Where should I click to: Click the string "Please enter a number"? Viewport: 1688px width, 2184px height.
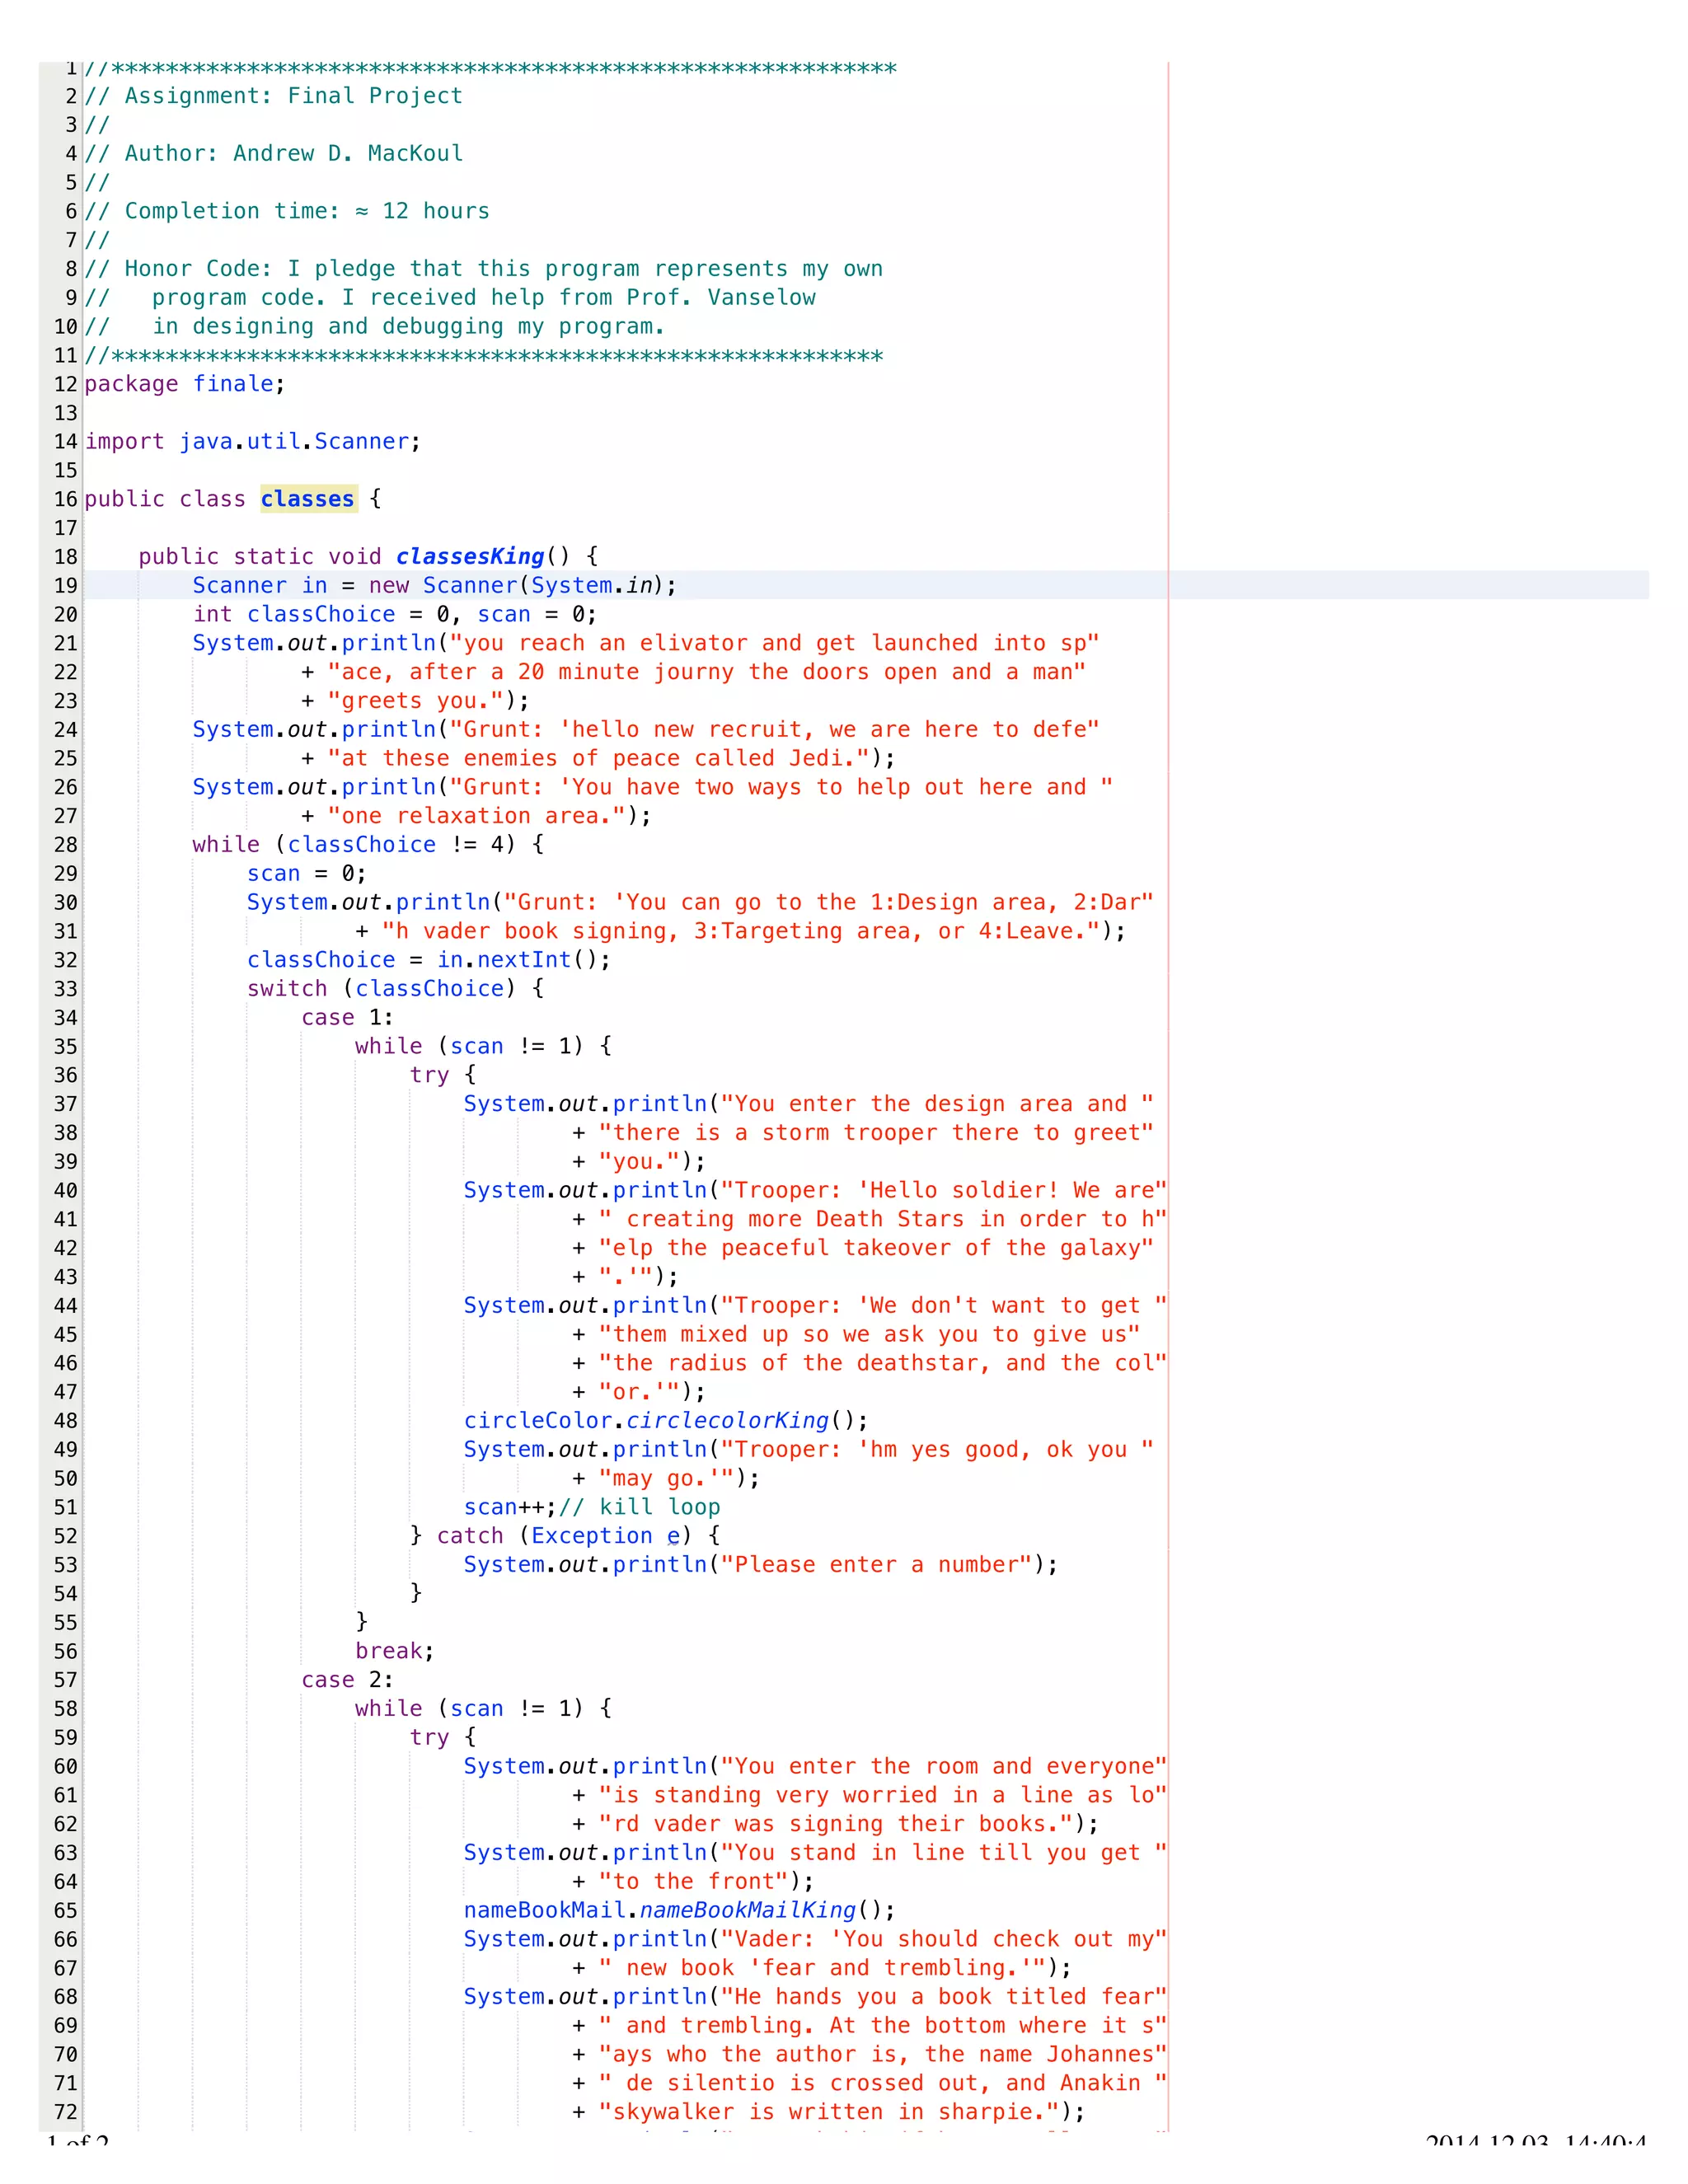pyautogui.click(x=876, y=1565)
